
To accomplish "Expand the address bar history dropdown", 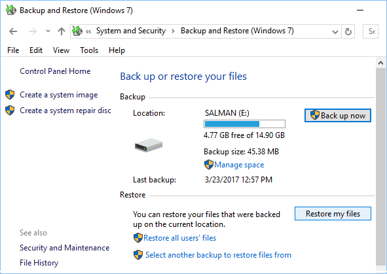I will point(335,32).
